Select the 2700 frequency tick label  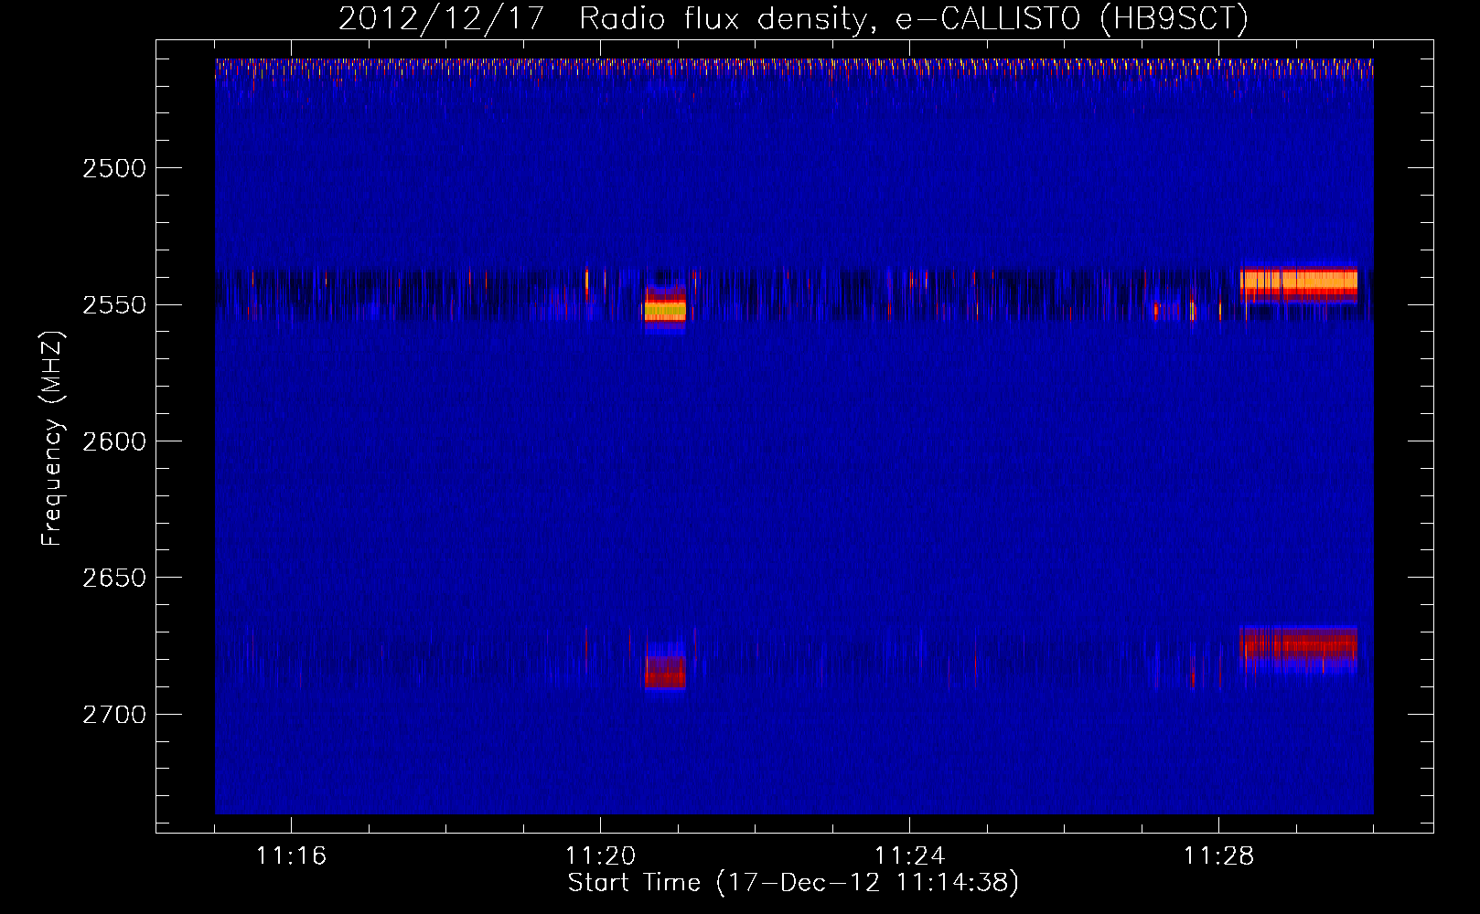pos(114,714)
